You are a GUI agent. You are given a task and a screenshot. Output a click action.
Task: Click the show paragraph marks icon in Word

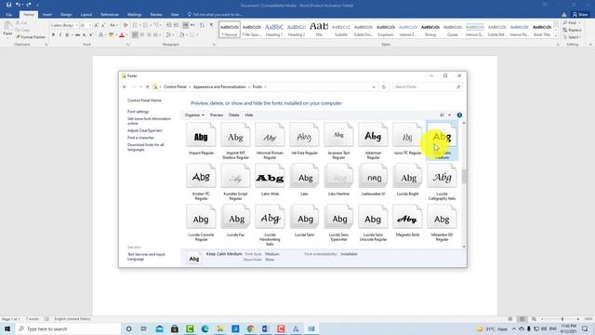pyautogui.click(x=212, y=25)
